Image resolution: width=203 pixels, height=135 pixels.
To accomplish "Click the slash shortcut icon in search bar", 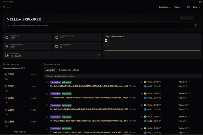I will [195, 26].
